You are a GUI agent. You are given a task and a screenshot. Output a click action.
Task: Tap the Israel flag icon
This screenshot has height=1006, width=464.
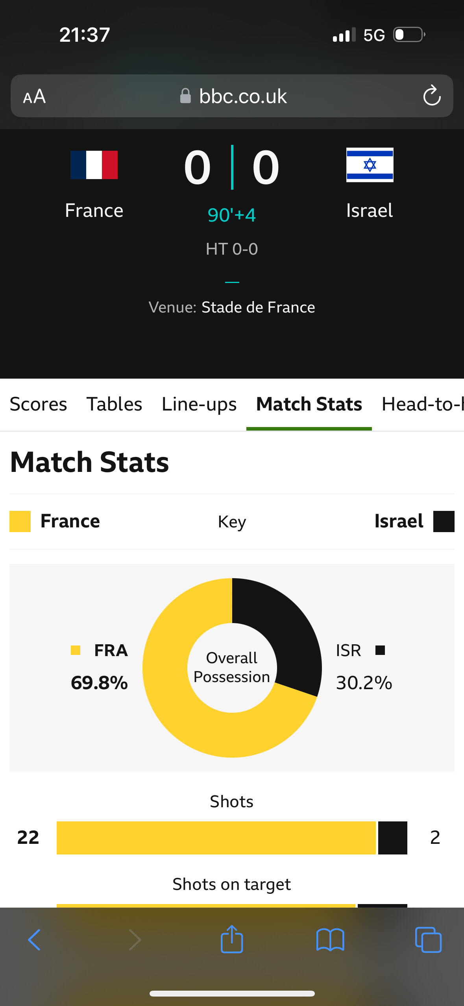pyautogui.click(x=370, y=165)
